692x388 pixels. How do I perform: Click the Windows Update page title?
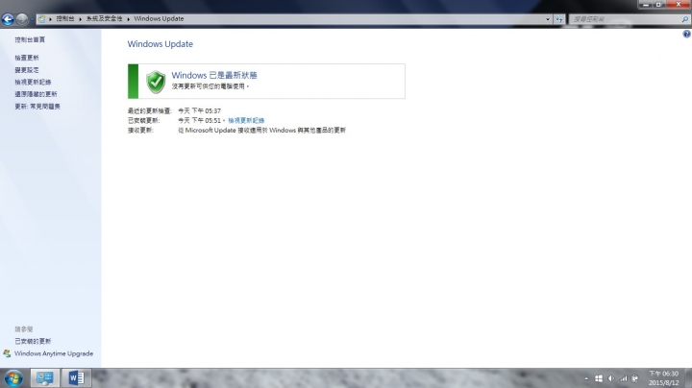click(161, 44)
